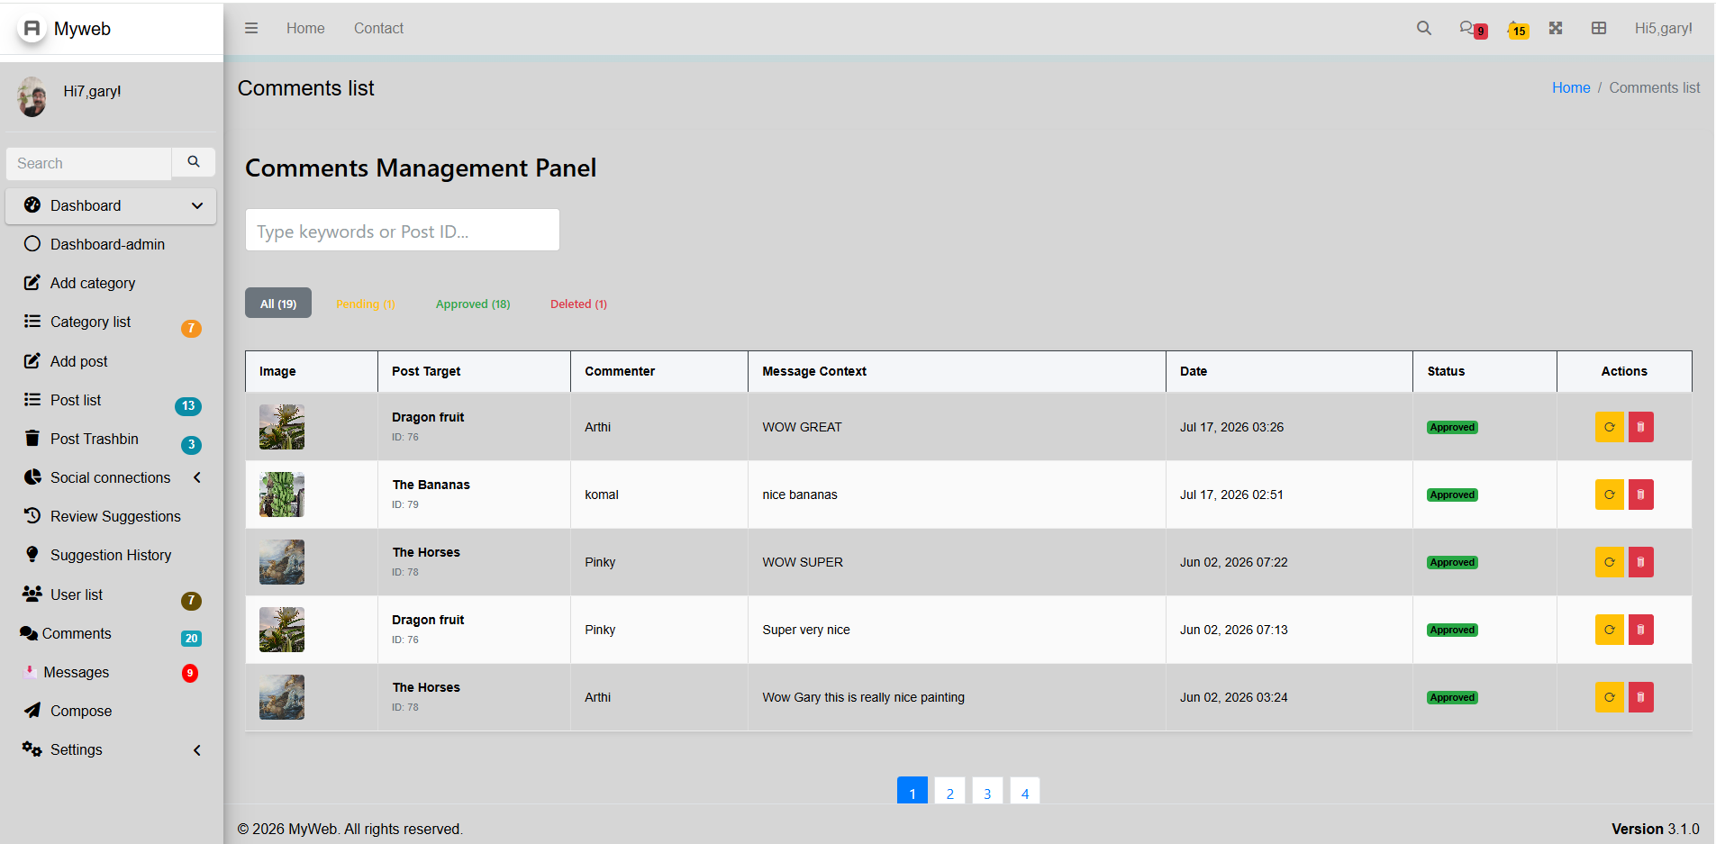Focus the keywords or Post ID field
Image resolution: width=1716 pixels, height=844 pixels.
403,231
